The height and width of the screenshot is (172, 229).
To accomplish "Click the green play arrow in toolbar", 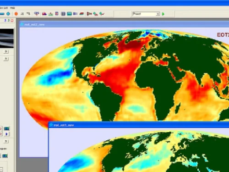I will 163,14.
